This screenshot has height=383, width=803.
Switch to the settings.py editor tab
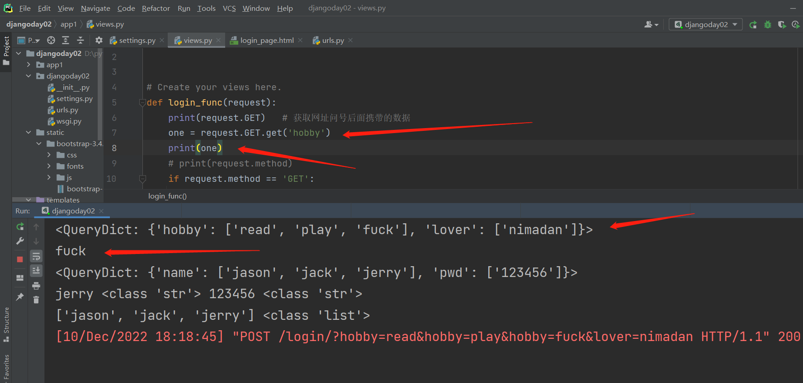click(137, 41)
